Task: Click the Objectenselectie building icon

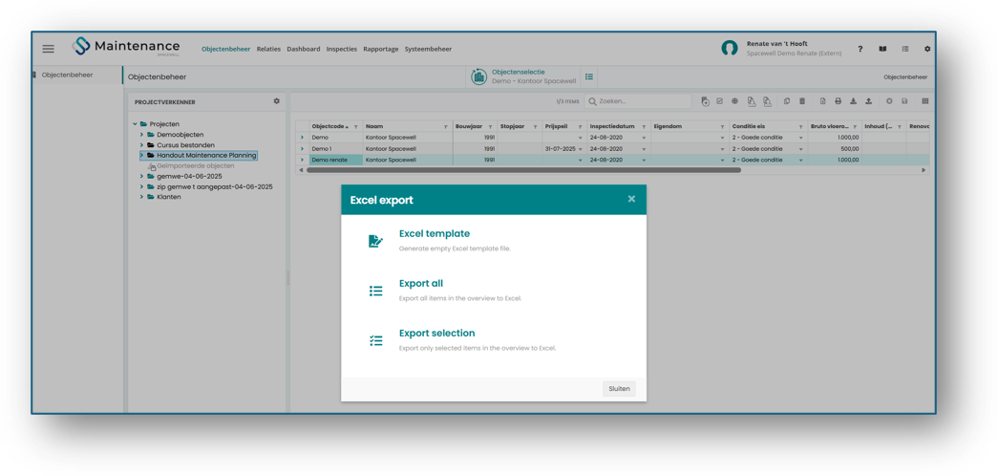Action: click(478, 76)
